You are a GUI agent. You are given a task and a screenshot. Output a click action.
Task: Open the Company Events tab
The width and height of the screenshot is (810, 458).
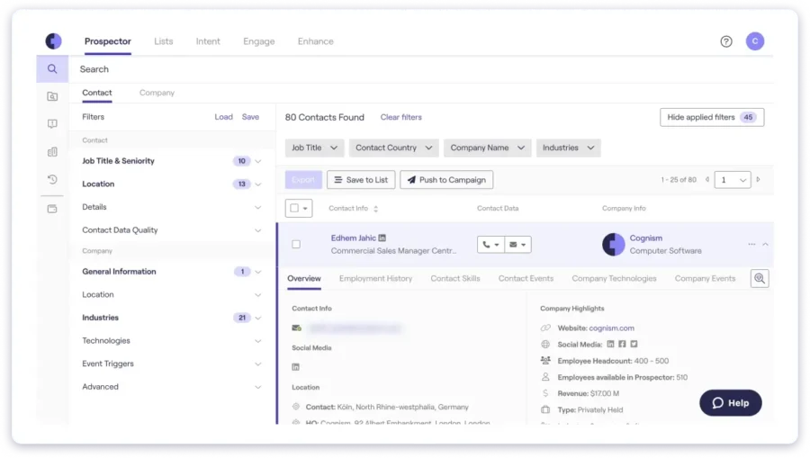click(705, 278)
